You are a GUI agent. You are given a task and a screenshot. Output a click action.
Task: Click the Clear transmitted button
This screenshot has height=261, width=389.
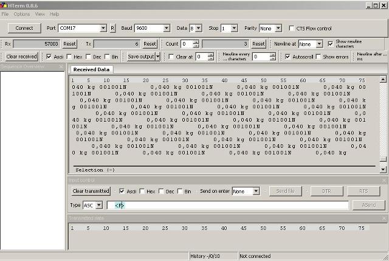91,191
